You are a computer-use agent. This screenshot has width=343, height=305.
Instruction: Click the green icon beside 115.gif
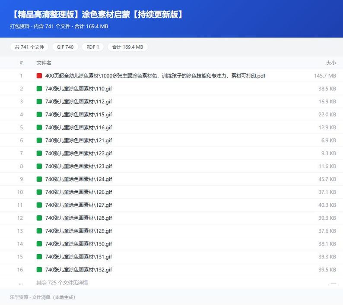[x=39, y=115]
